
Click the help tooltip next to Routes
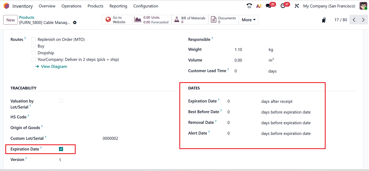[25, 38]
